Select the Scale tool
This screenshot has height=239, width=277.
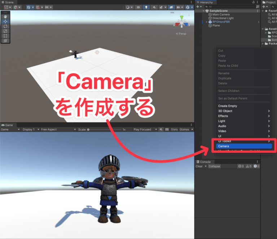pos(5,31)
